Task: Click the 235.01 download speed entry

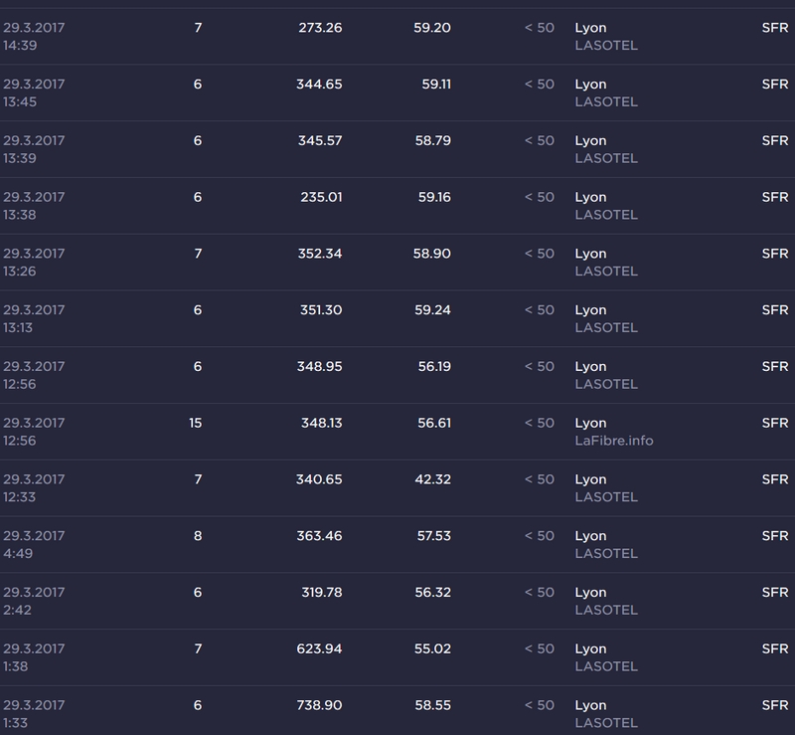Action: (320, 197)
